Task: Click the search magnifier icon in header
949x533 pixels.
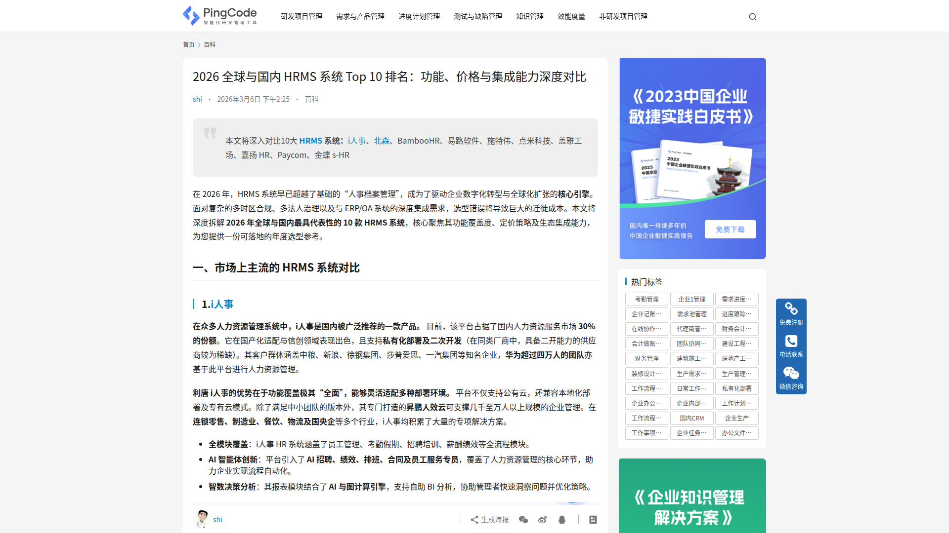Action: 752,17
